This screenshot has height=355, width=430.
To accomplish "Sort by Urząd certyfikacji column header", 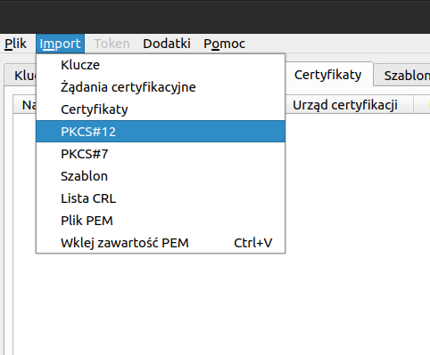I will click(x=349, y=105).
